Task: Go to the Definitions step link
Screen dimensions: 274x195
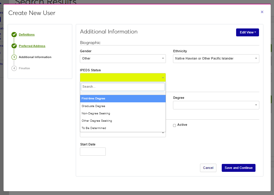Action: tap(27, 35)
